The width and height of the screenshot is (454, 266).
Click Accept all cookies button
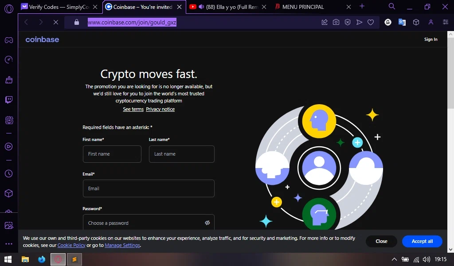[x=422, y=241]
